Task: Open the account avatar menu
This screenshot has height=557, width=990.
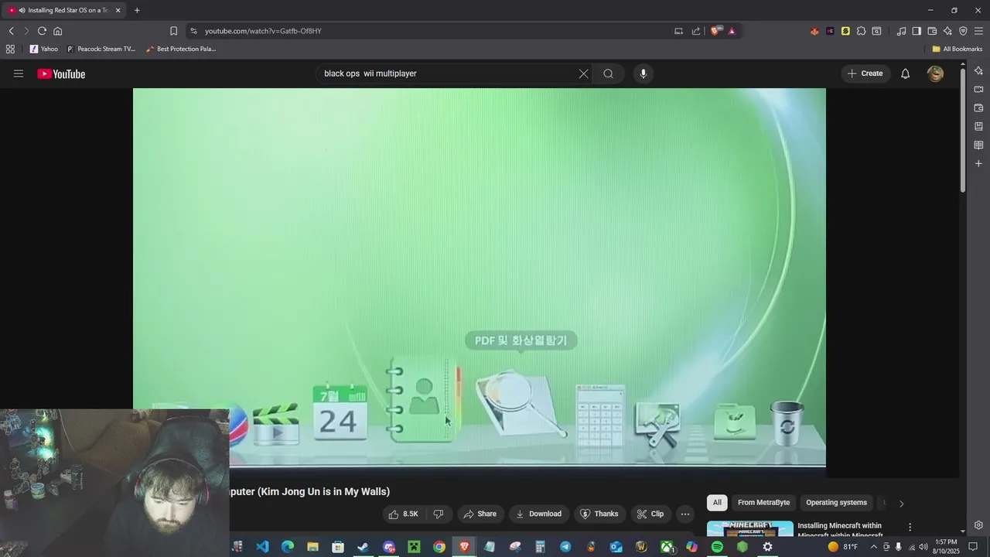Action: tap(935, 73)
